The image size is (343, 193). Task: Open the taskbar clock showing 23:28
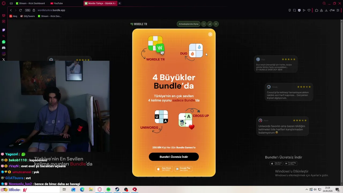(327, 190)
